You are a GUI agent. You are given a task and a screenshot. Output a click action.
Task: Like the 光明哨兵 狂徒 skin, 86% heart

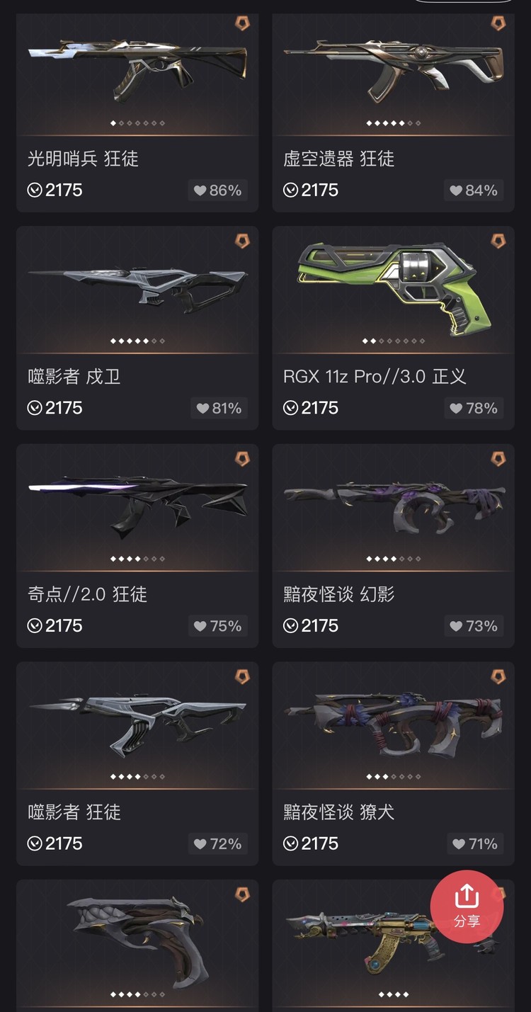[218, 191]
